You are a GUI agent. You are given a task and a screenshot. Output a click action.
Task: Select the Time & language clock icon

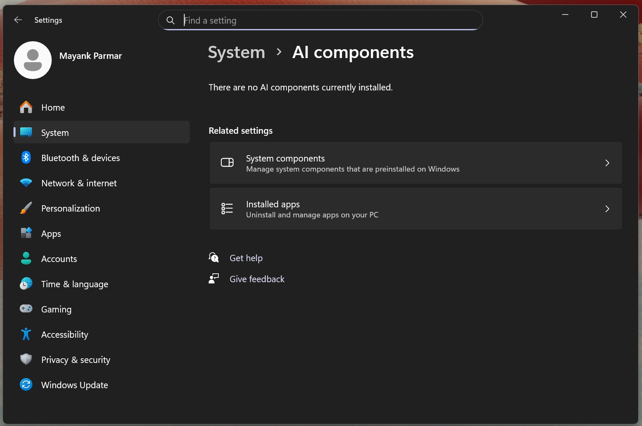(x=26, y=284)
